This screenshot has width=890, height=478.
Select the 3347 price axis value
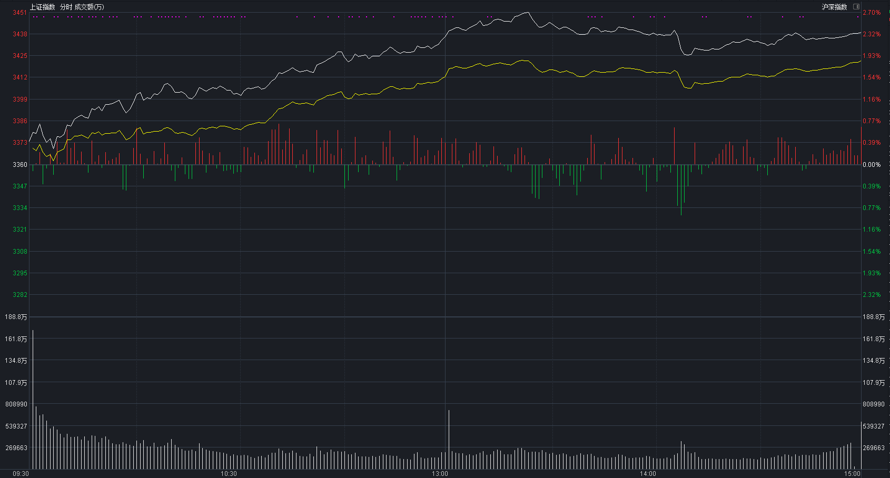[x=20, y=186]
